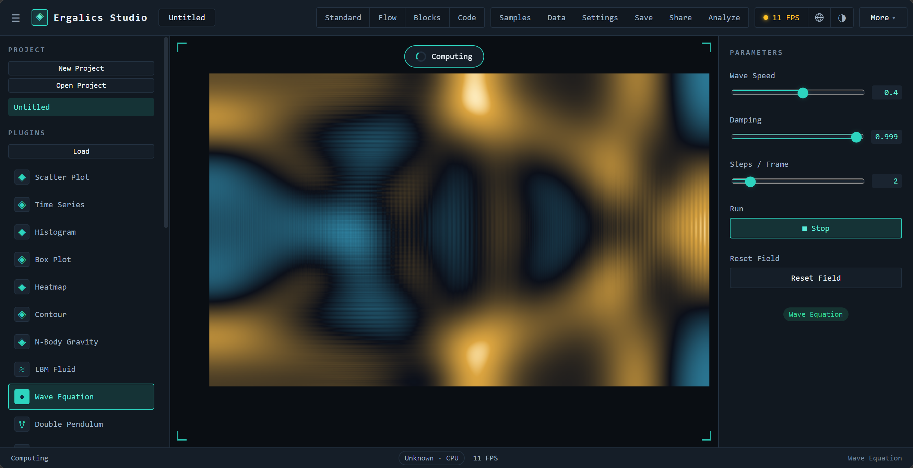The width and height of the screenshot is (913, 468).
Task: Click the Ergalics Studio diamond logo
Action: tap(40, 17)
